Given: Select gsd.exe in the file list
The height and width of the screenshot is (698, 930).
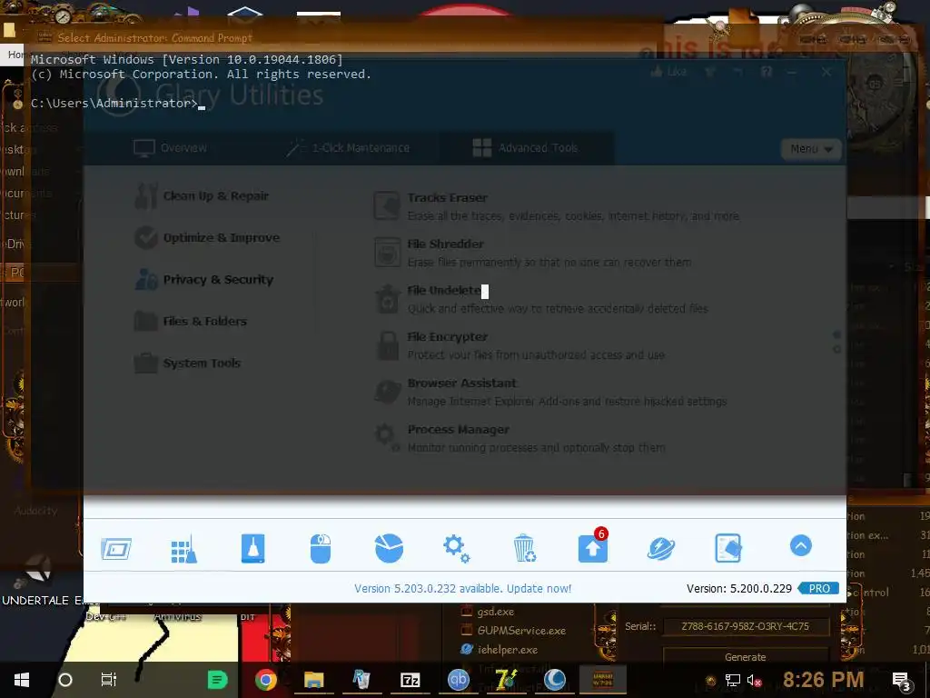Looking at the screenshot, I should tap(488, 612).
